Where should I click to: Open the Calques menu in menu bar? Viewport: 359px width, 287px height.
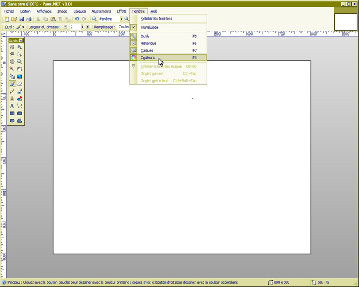(79, 11)
